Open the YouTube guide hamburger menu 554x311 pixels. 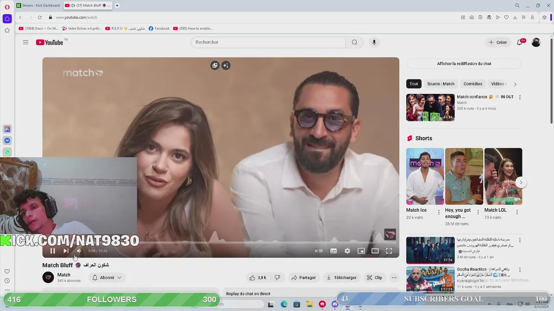click(26, 42)
